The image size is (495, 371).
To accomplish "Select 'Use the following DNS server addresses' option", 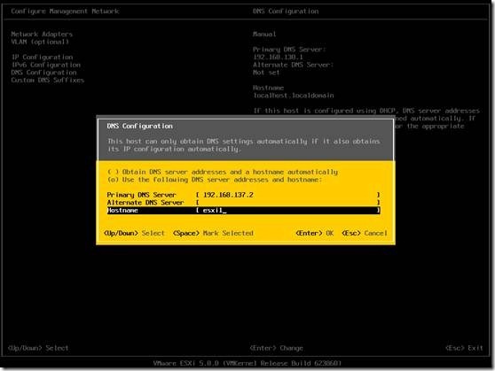I will point(215,180).
